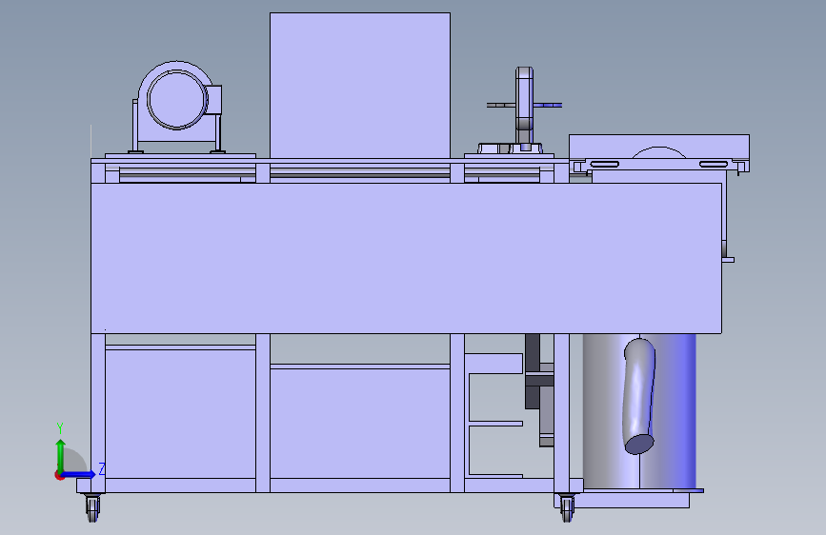Select the left slot in the tray
Screen dimensions: 826x535
[x=604, y=165]
